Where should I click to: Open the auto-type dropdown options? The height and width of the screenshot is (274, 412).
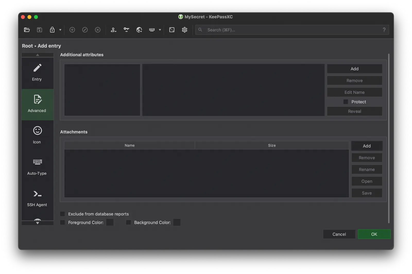[160, 30]
